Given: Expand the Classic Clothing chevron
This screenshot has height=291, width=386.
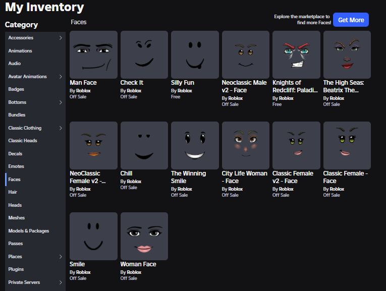Looking at the screenshot, I should coord(61,128).
